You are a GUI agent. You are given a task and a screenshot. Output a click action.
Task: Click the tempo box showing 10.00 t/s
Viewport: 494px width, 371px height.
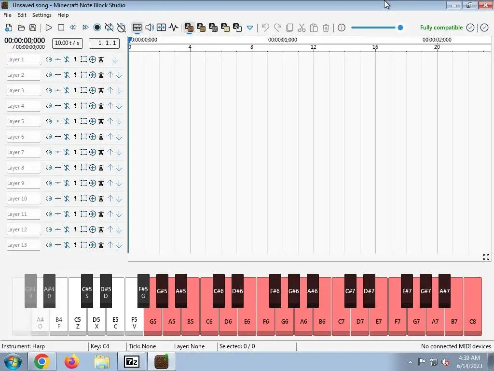68,43
